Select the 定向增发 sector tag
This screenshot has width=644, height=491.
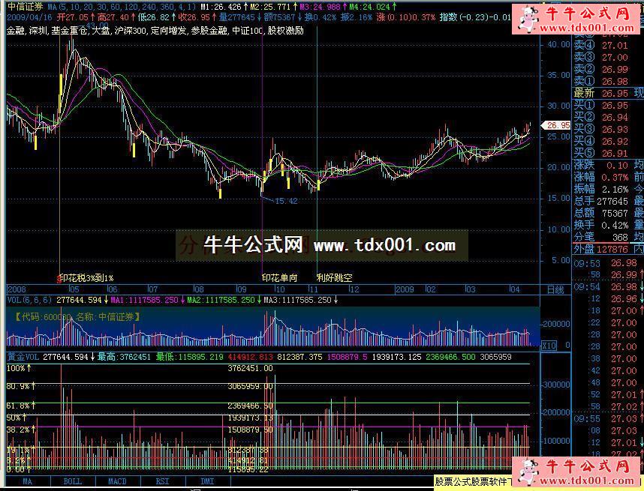click(x=168, y=30)
